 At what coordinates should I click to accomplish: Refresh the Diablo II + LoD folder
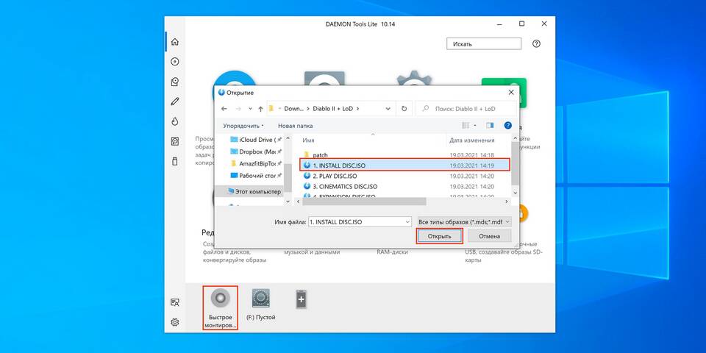point(404,109)
